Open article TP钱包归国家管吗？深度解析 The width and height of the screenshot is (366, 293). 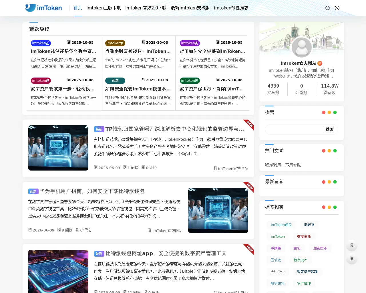(x=175, y=129)
